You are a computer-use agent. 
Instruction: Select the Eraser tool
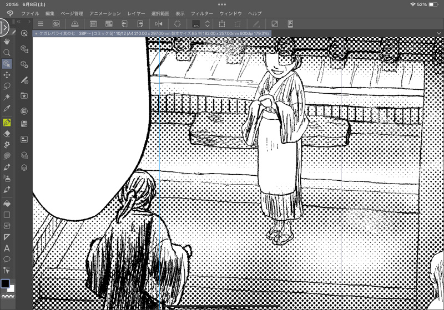[x=7, y=134]
